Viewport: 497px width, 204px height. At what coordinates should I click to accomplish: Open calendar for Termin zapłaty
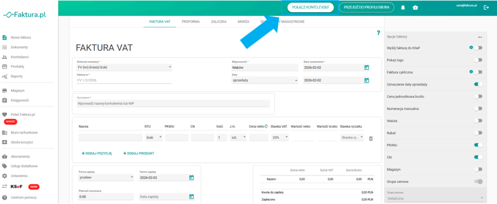click(x=191, y=177)
